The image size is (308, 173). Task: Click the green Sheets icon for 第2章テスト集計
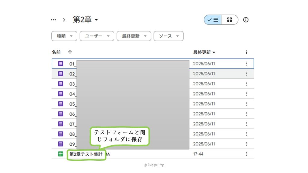tap(60, 154)
